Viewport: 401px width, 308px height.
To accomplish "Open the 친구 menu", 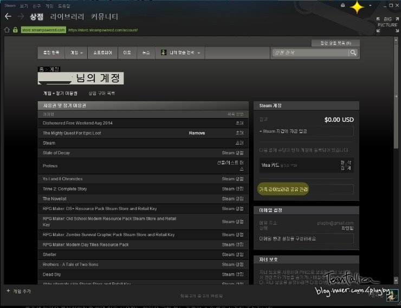I will click(36, 6).
